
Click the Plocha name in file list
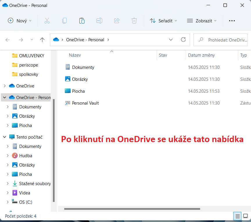78,91
